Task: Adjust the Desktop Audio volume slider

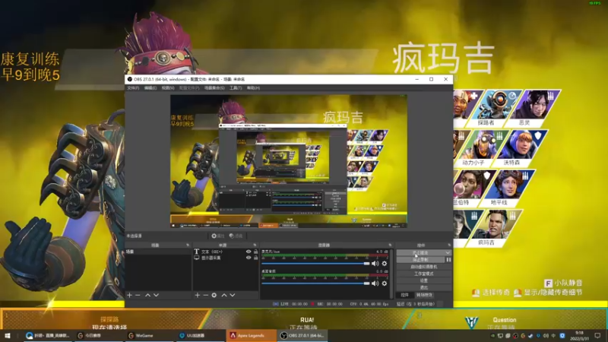Action: tap(316, 283)
